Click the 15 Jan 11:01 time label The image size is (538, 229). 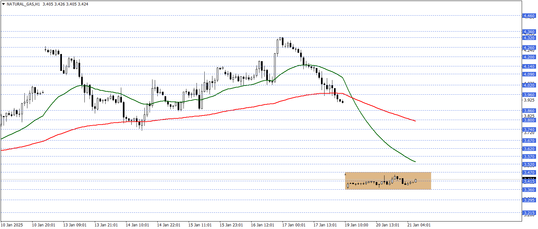(x=200, y=225)
